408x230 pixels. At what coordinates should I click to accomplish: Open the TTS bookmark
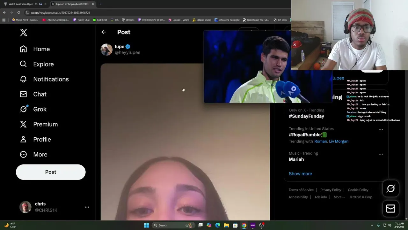(x=114, y=20)
